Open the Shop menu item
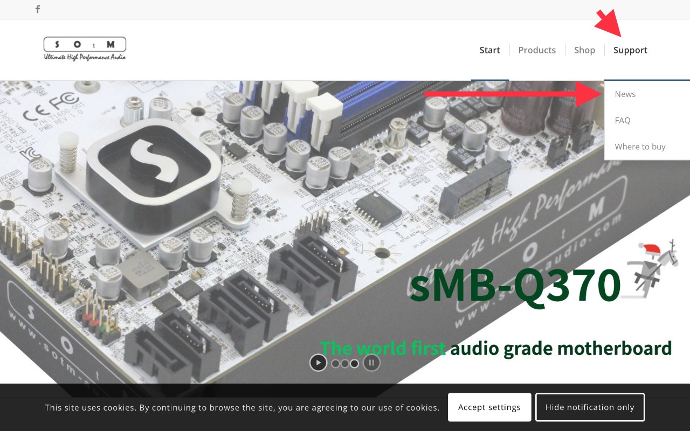This screenshot has width=690, height=431. coord(584,50)
